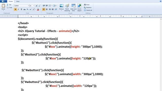The width and height of the screenshot is (162, 91).
Task: Toggle Strikethrough formatting
Action: click(x=24, y=9)
